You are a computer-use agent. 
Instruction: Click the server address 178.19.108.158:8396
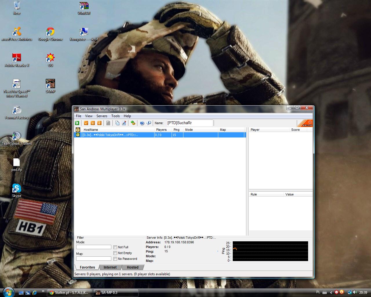click(x=179, y=242)
